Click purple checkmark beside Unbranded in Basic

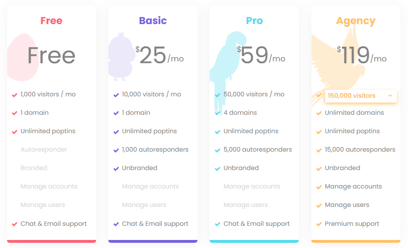click(116, 169)
